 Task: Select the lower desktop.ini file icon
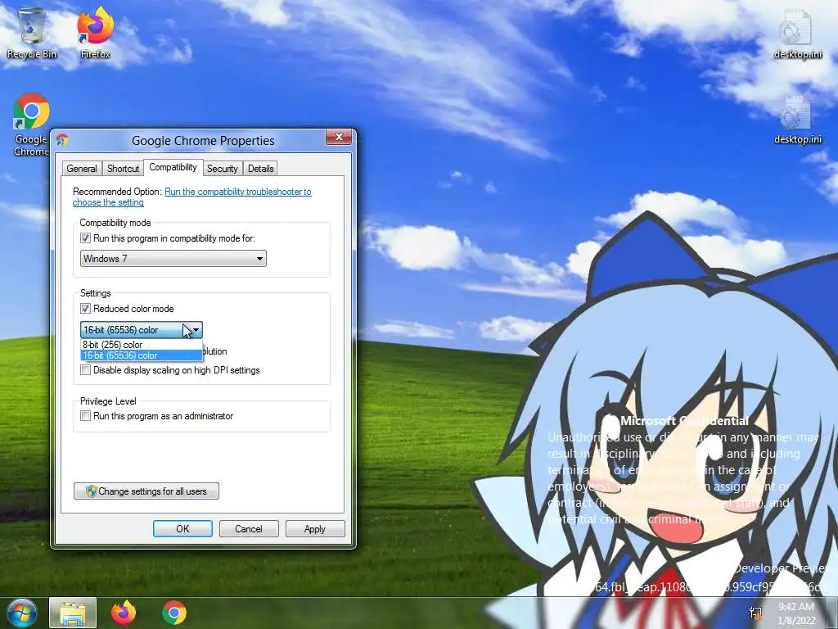tap(797, 120)
